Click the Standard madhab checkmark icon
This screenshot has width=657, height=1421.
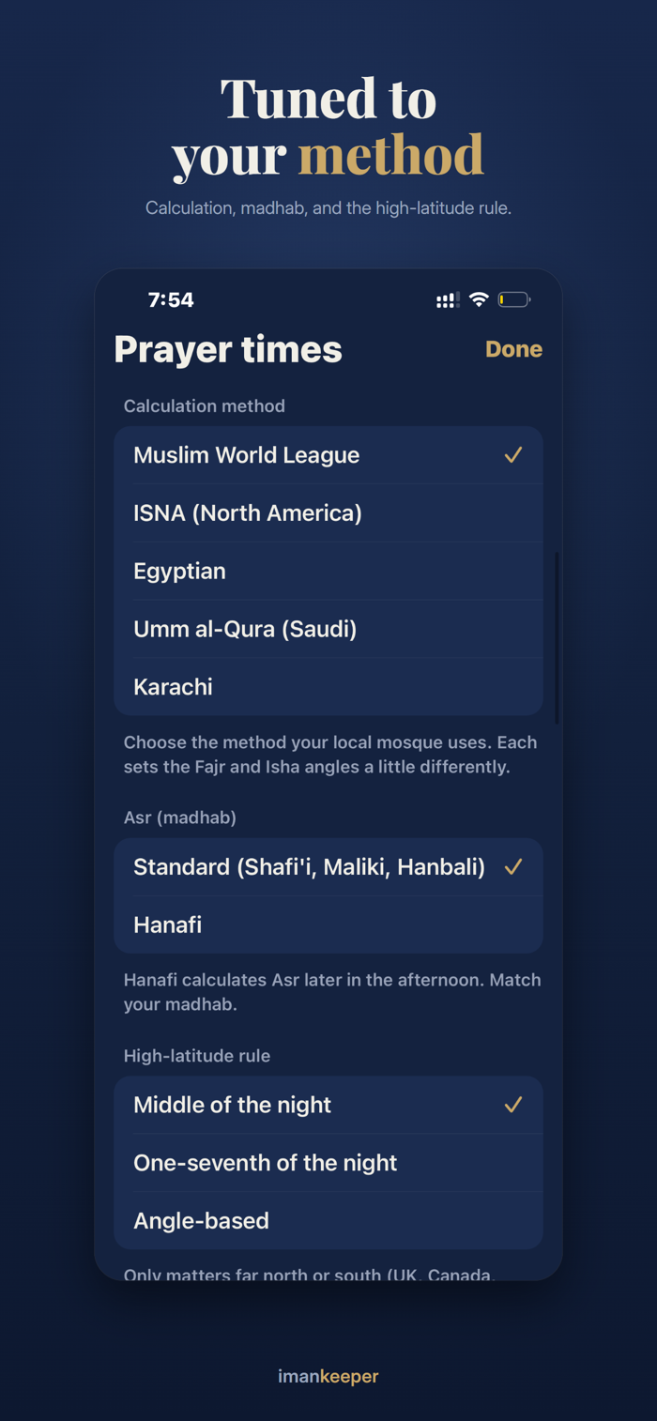click(x=512, y=867)
